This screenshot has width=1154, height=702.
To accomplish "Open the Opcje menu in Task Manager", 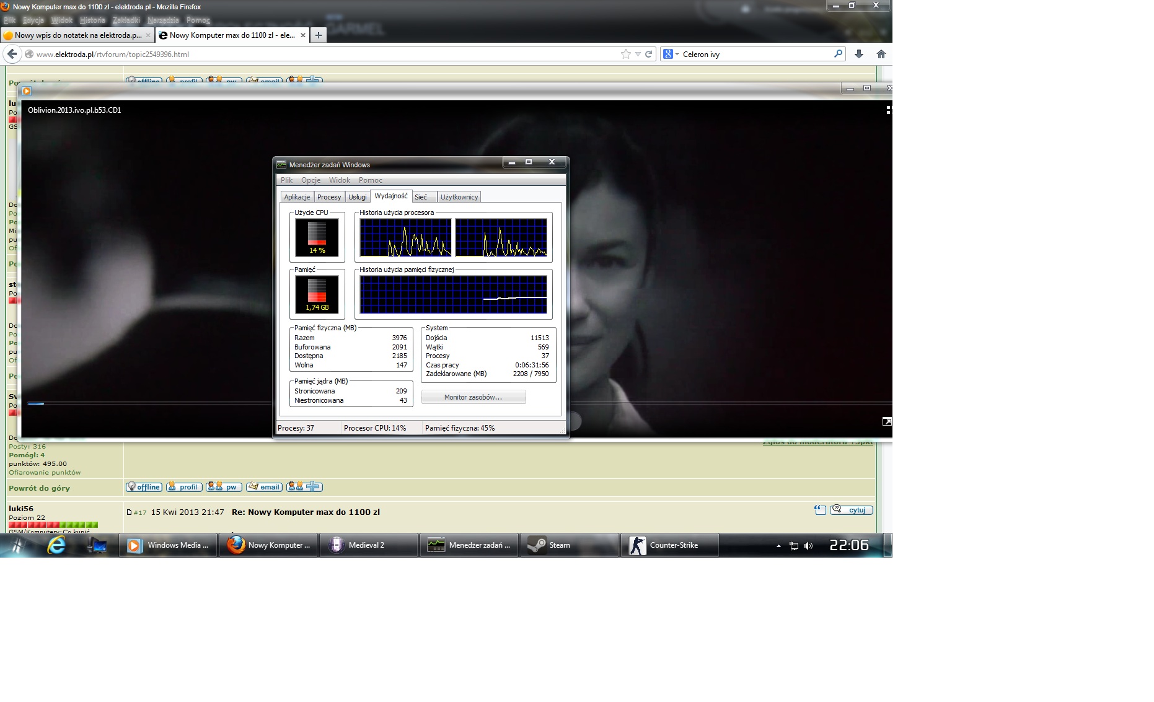I will [311, 180].
